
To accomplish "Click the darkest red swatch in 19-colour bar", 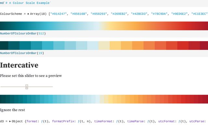I will pyautogui.click(x=204, y=45).
